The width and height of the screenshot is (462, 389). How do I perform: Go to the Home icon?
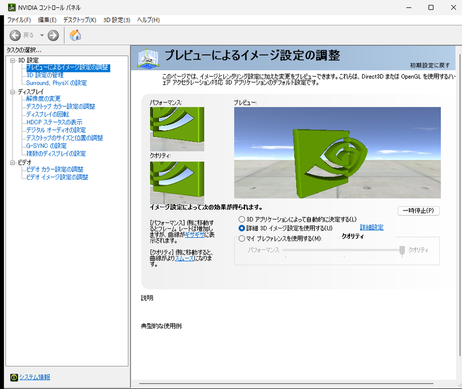(x=75, y=35)
